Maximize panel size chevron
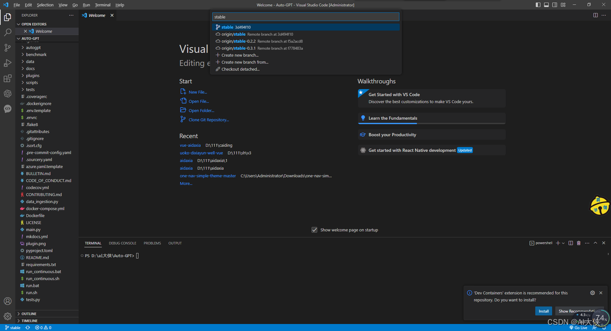The height and width of the screenshot is (331, 611). point(595,243)
